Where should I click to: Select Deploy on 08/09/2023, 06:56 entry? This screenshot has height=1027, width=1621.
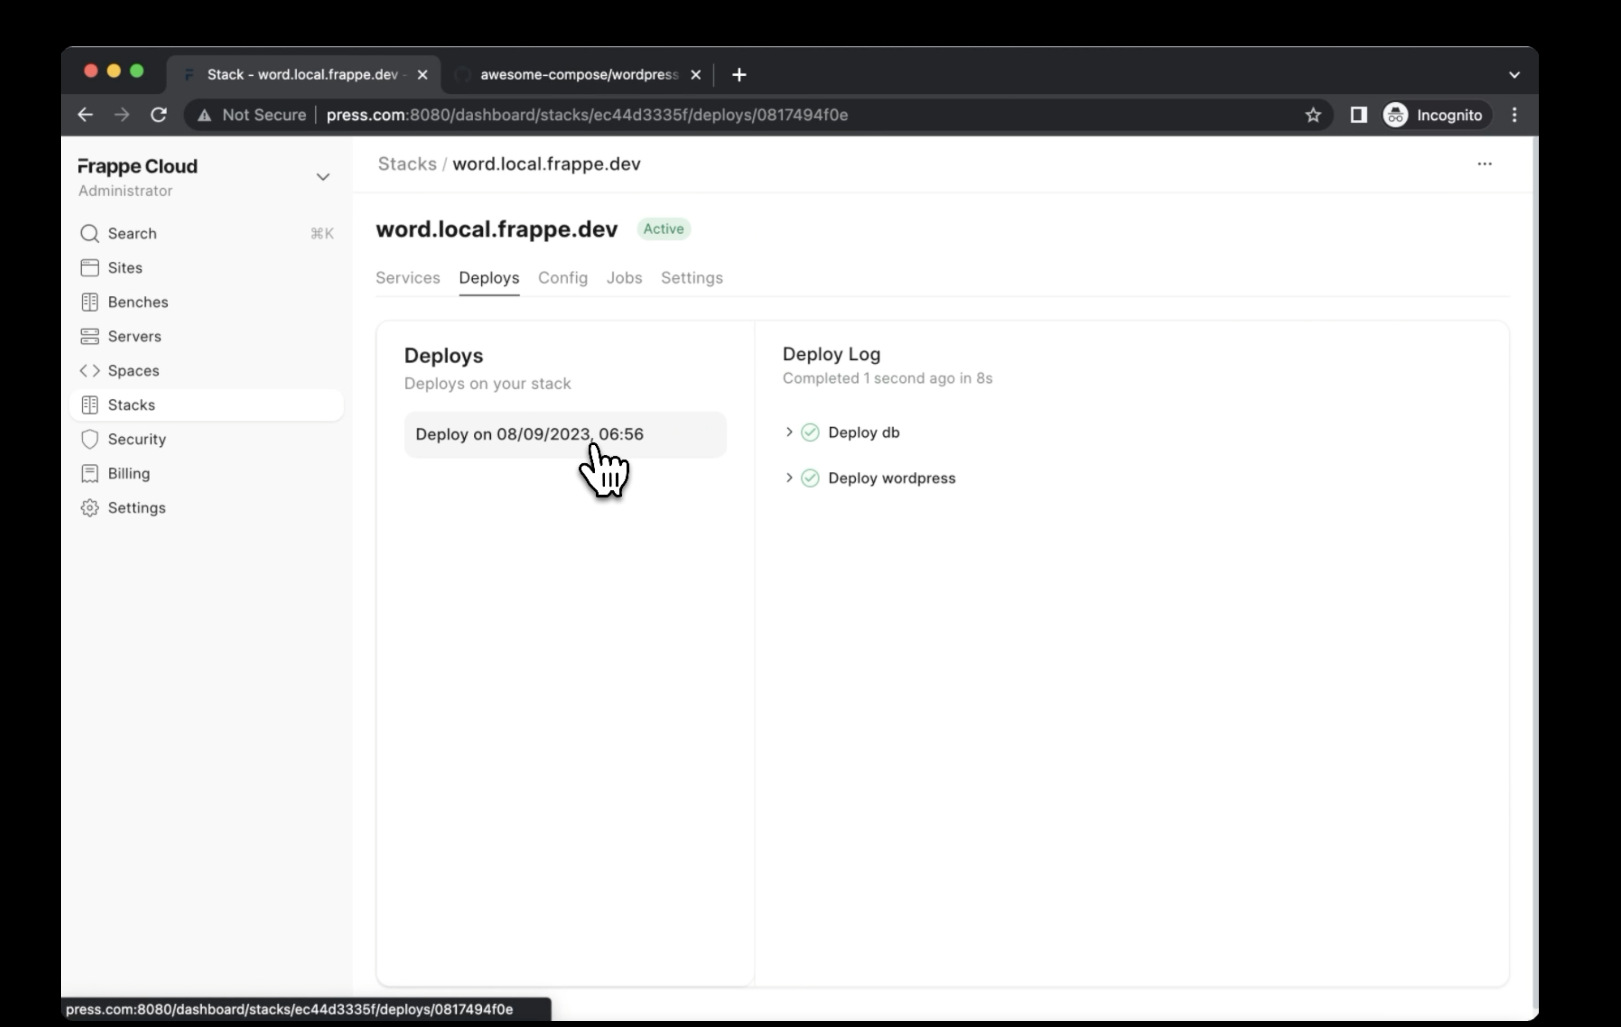click(565, 434)
